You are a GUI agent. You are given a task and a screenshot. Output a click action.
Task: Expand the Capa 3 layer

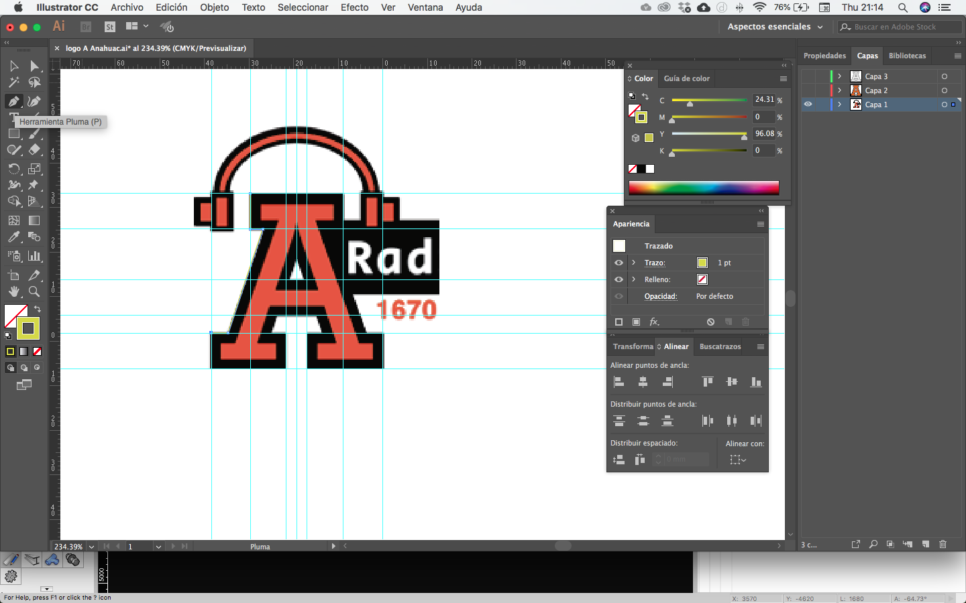coord(839,76)
